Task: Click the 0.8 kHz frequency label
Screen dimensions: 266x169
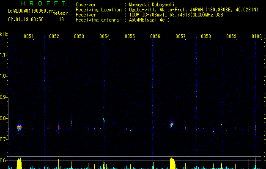Action: [3, 118]
